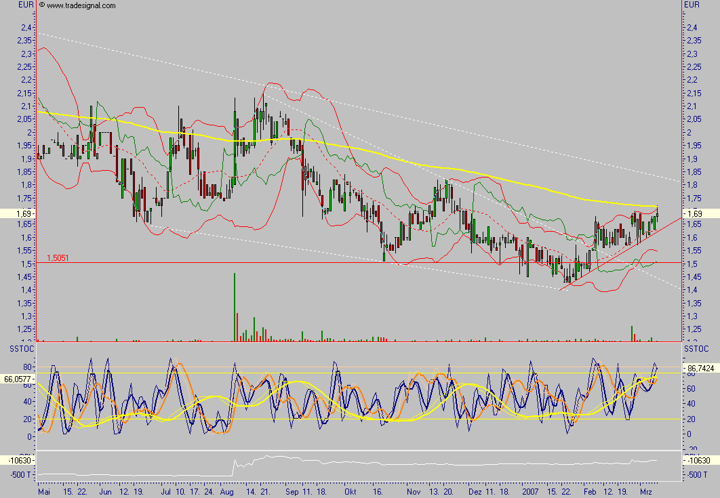Click the EUR currency label at top right
Viewport: 720px width, 498px height.
(x=692, y=5)
